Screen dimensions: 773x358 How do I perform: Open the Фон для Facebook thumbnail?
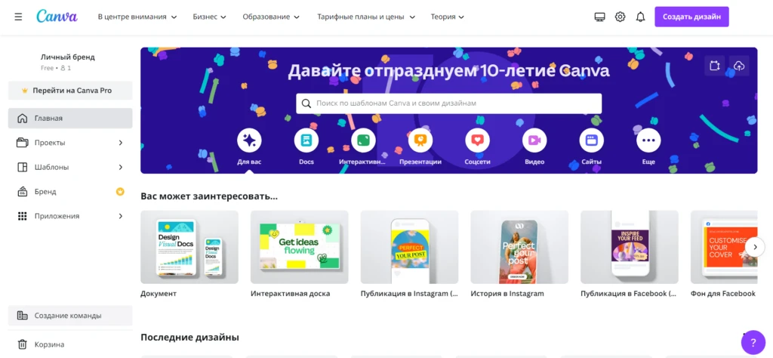coord(724,247)
